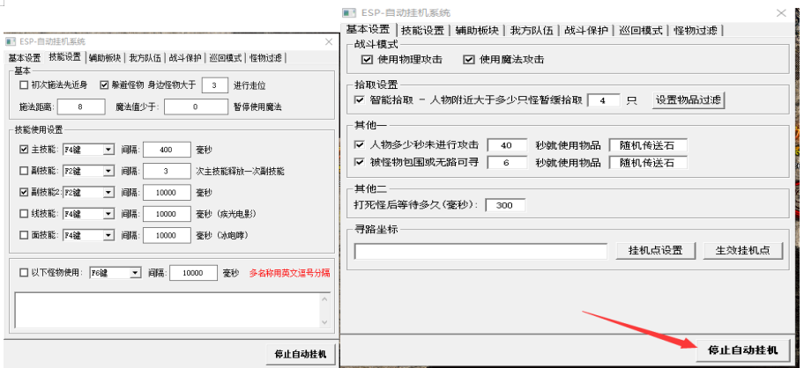Image resolution: width=804 pixels, height=368 pixels.
Task: Open 我方队伍 tab in the window showing 拾取设置
Action: 532,30
